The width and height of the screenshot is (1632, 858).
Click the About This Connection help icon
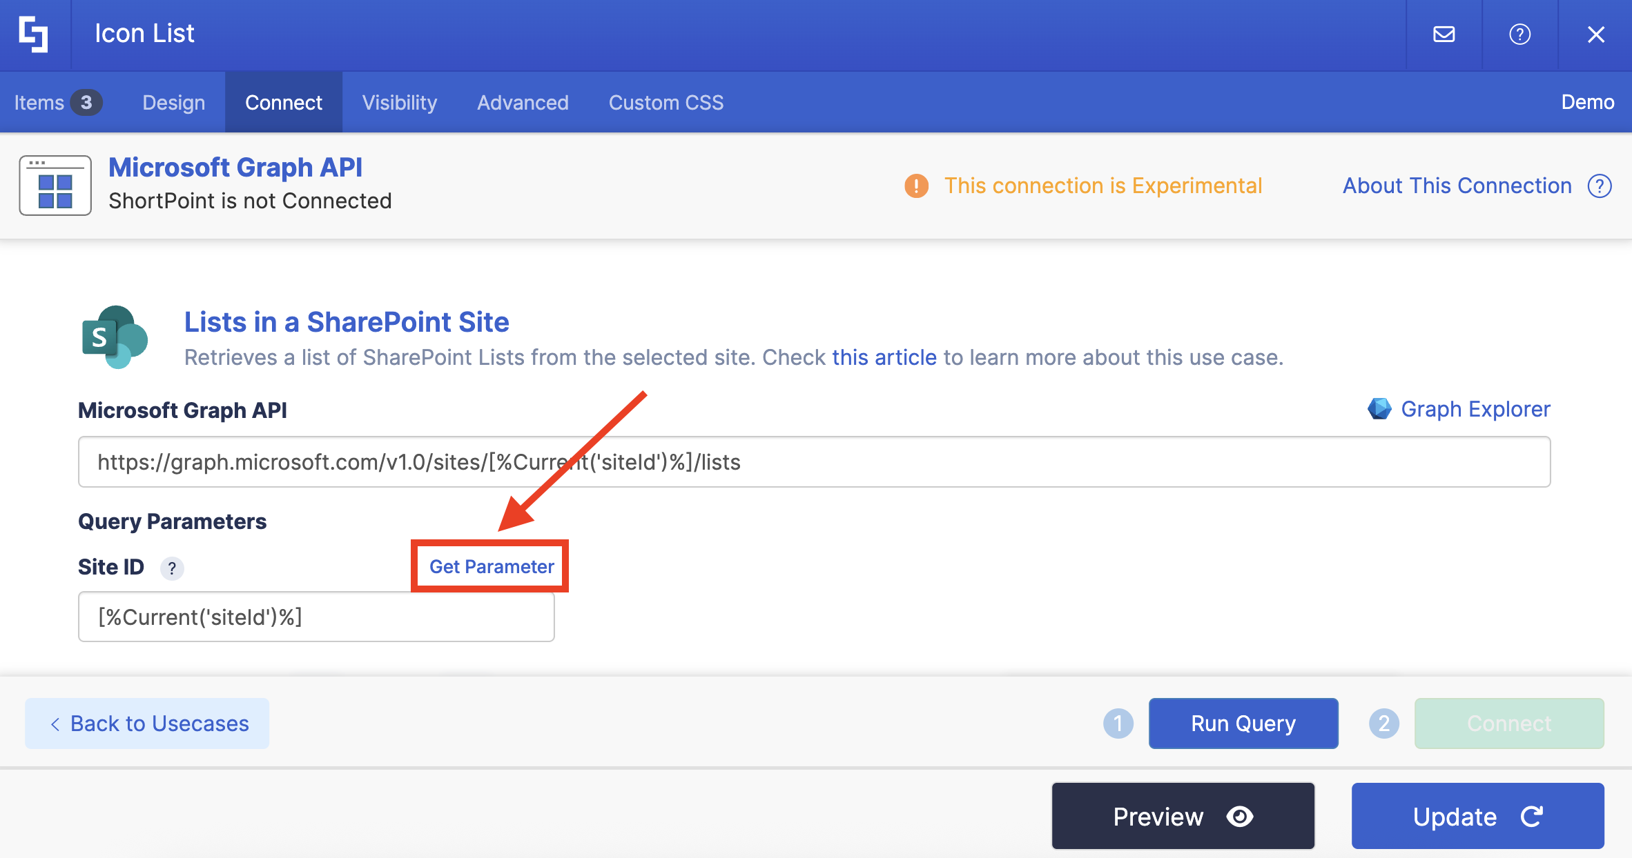(1600, 186)
